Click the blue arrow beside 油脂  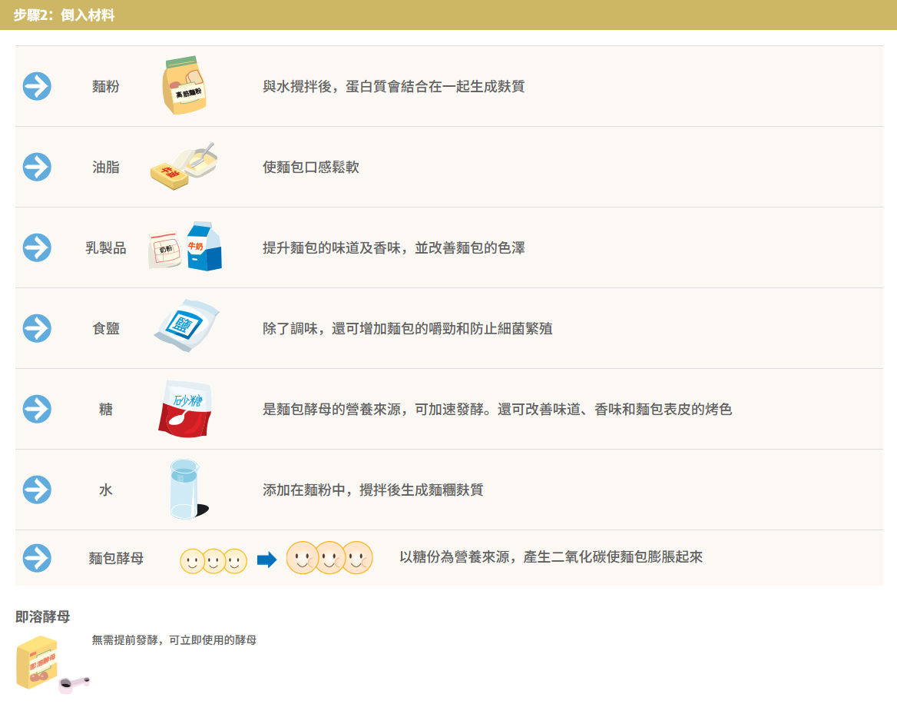coord(37,167)
